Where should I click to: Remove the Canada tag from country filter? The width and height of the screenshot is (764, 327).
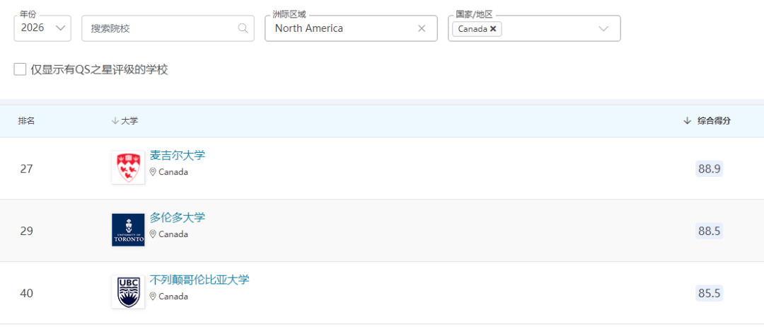pyautogui.click(x=493, y=29)
